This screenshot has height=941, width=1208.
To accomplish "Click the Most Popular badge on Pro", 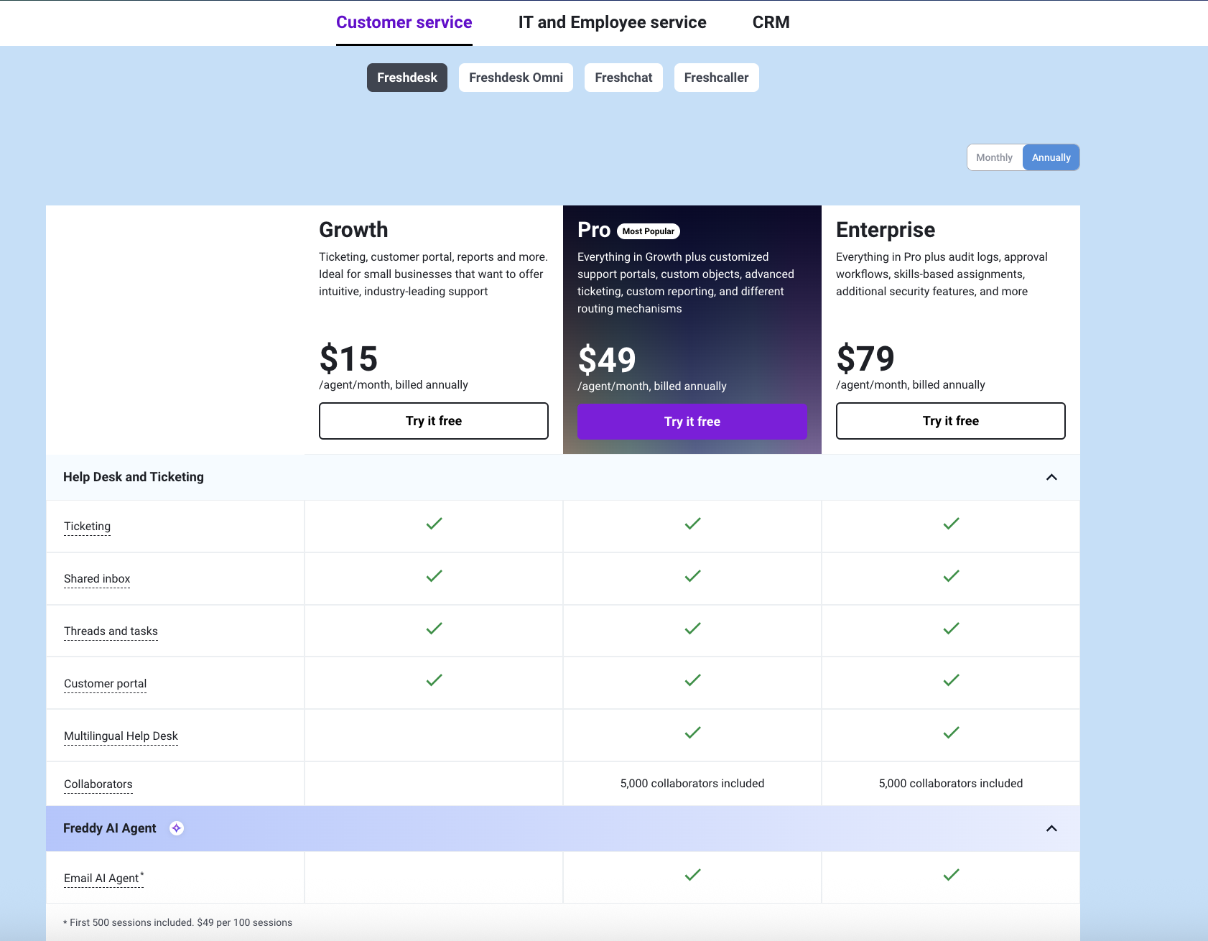I will (649, 231).
